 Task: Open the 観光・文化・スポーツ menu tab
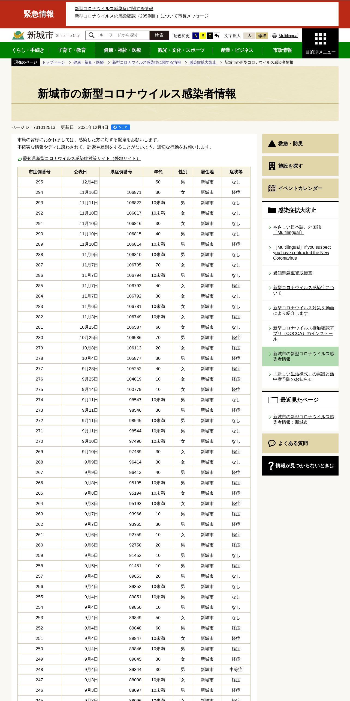[x=181, y=50]
